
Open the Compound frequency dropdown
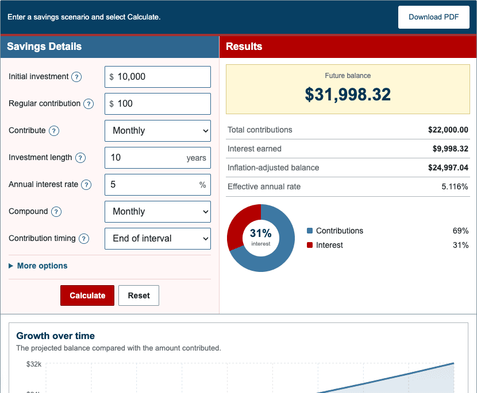point(157,212)
